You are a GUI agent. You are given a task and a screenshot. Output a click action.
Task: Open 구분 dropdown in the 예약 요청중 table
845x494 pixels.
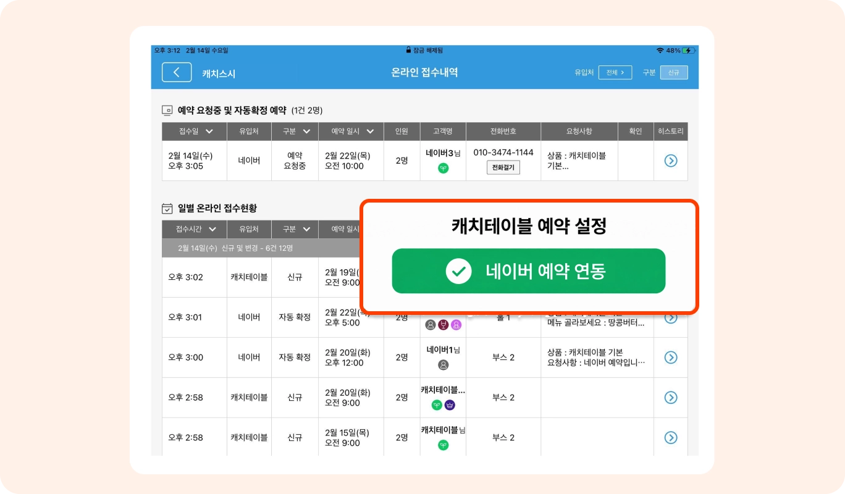click(x=306, y=132)
